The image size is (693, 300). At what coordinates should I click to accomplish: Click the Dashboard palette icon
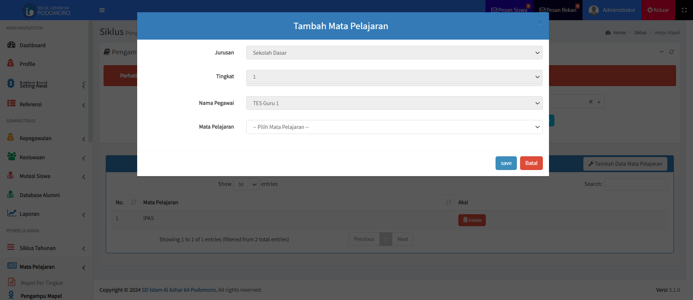(x=11, y=45)
